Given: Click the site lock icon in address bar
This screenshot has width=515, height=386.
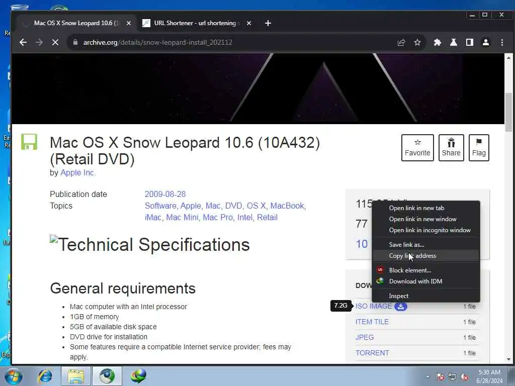Looking at the screenshot, I should pyautogui.click(x=75, y=42).
